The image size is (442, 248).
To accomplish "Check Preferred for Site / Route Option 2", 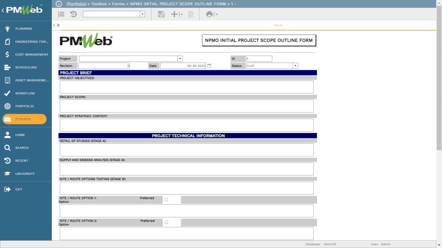I will (167, 221).
